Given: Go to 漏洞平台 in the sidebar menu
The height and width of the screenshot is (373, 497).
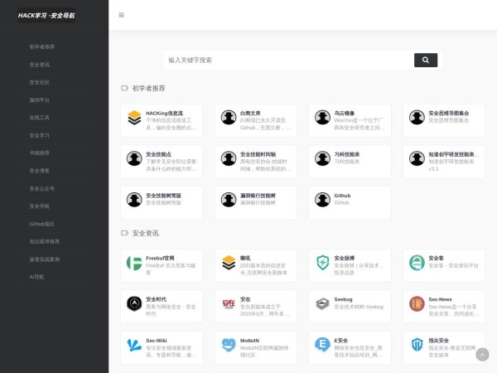Looking at the screenshot, I should coord(39,99).
